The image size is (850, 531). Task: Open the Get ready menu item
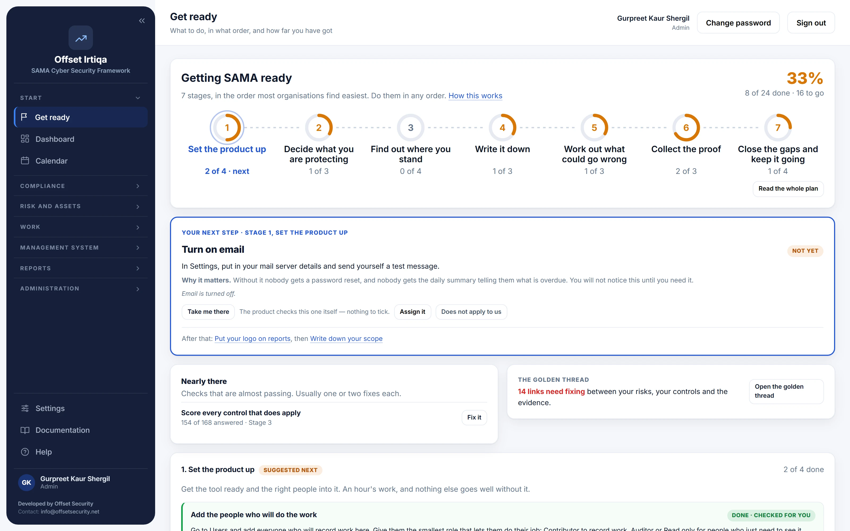click(80, 117)
